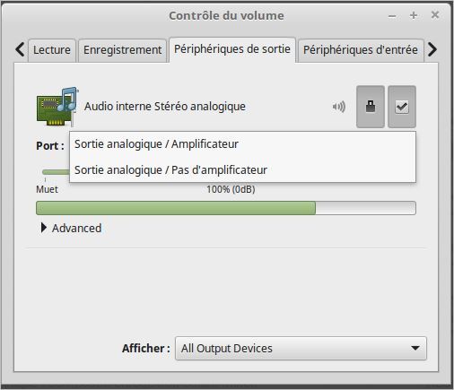Image resolution: width=454 pixels, height=390 pixels.
Task: Click the volume slider near Muet
Action: coord(56,171)
